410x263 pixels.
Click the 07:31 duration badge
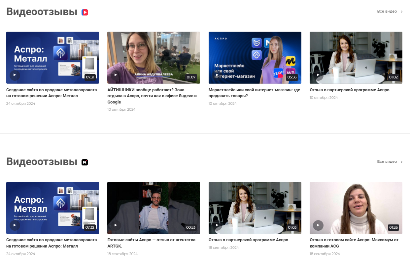pos(90,77)
